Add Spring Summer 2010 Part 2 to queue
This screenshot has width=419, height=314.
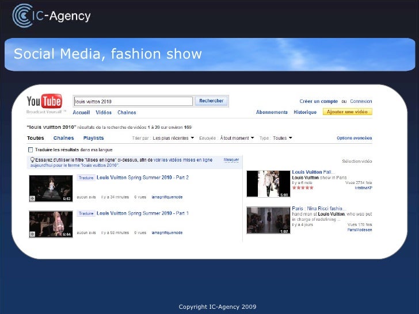click(33, 198)
